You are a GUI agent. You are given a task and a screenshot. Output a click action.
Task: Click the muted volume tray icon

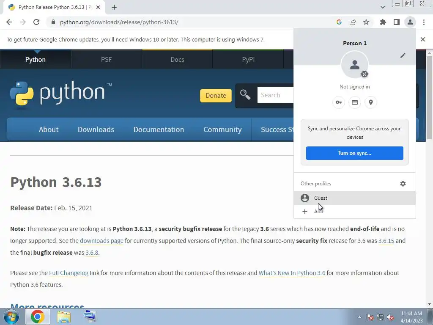click(390, 317)
